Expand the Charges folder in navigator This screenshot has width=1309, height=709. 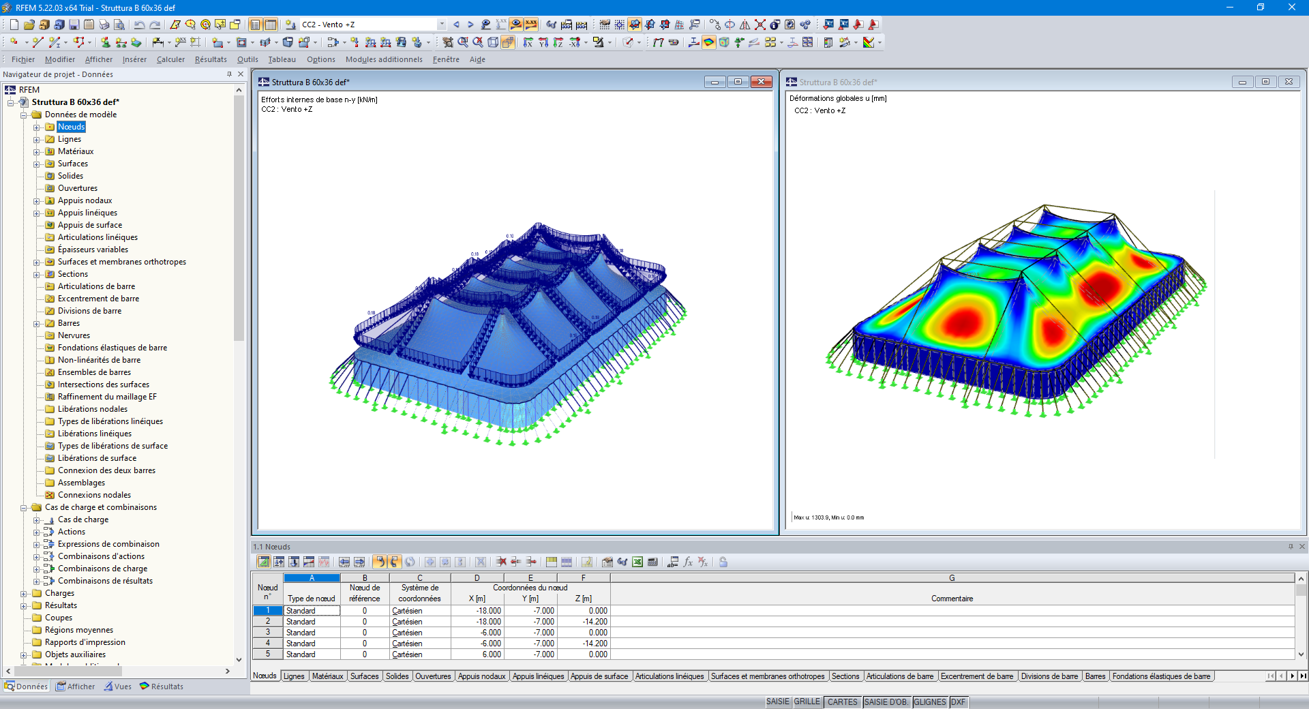tap(24, 594)
